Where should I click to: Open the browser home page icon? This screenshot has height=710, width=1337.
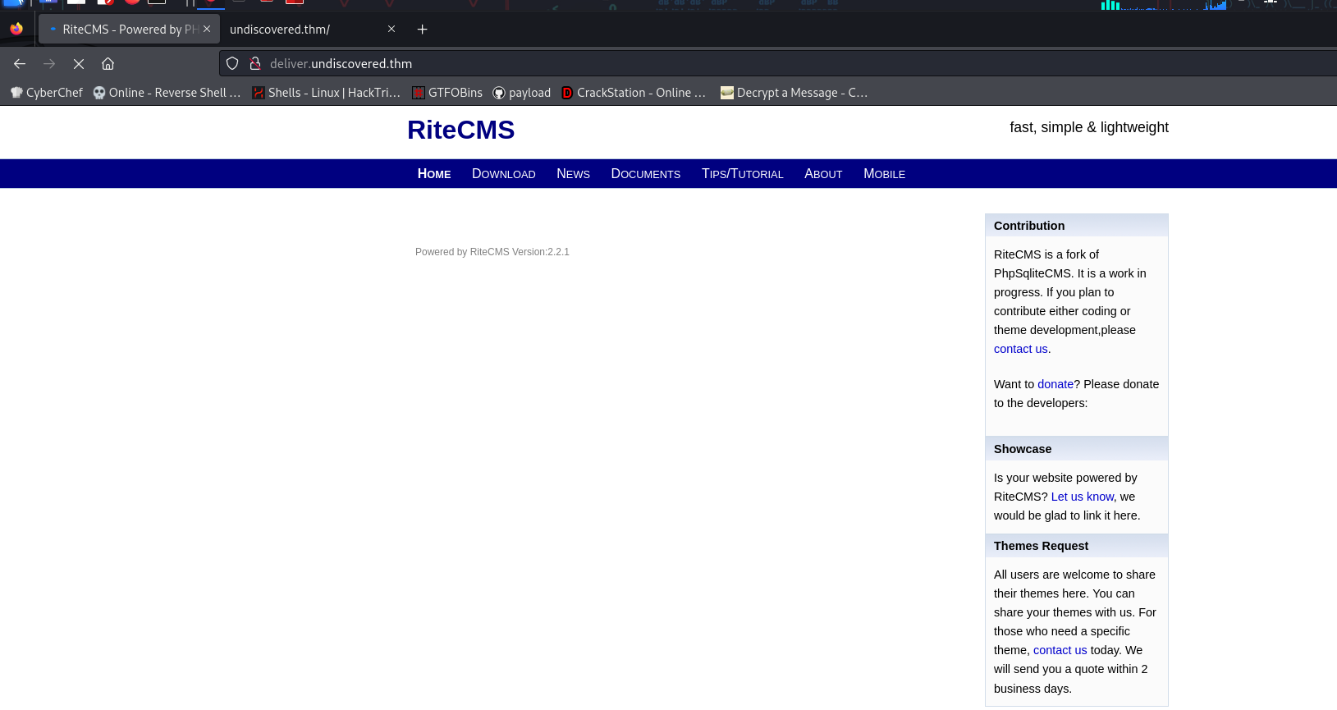point(108,64)
